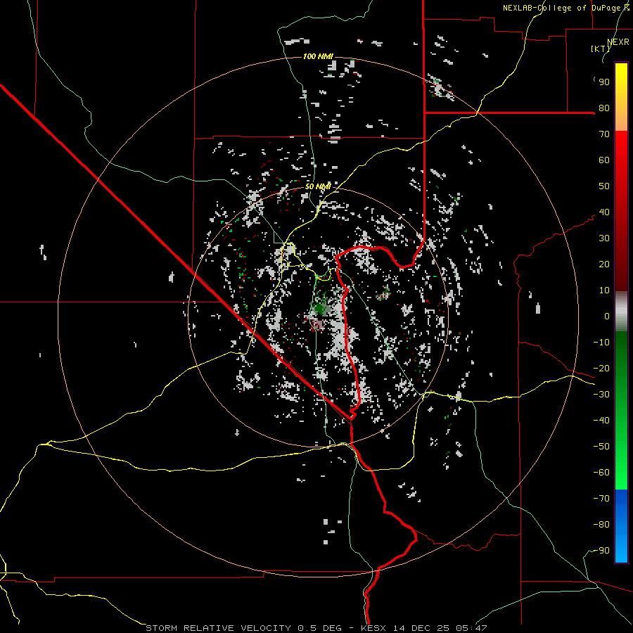Screen dimensions: 633x633
Task: Click the KESX station identifier in the caption
Action: 373,628
